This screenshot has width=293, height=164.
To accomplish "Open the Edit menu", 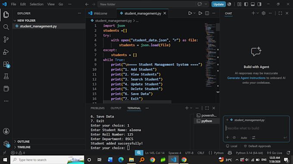I will click(23, 4).
